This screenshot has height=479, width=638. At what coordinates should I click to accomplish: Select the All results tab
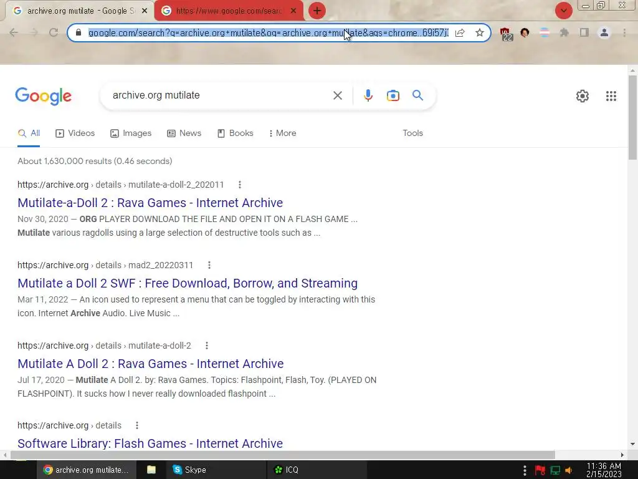(29, 133)
